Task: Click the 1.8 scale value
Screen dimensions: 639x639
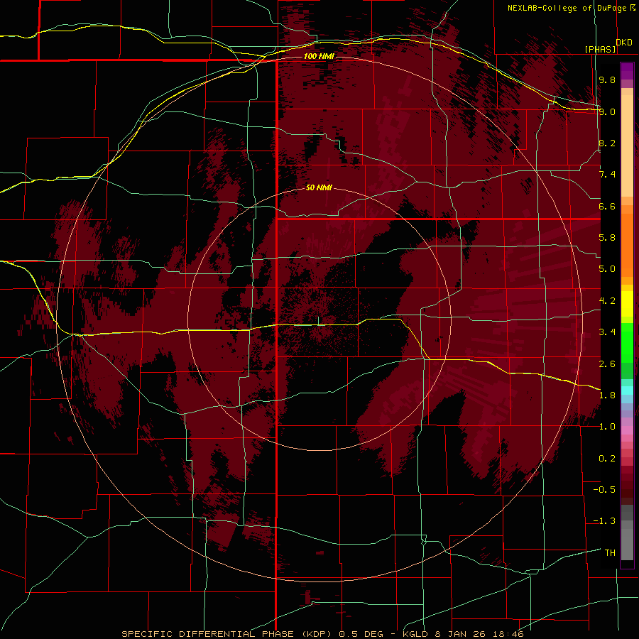Action: pos(607,395)
